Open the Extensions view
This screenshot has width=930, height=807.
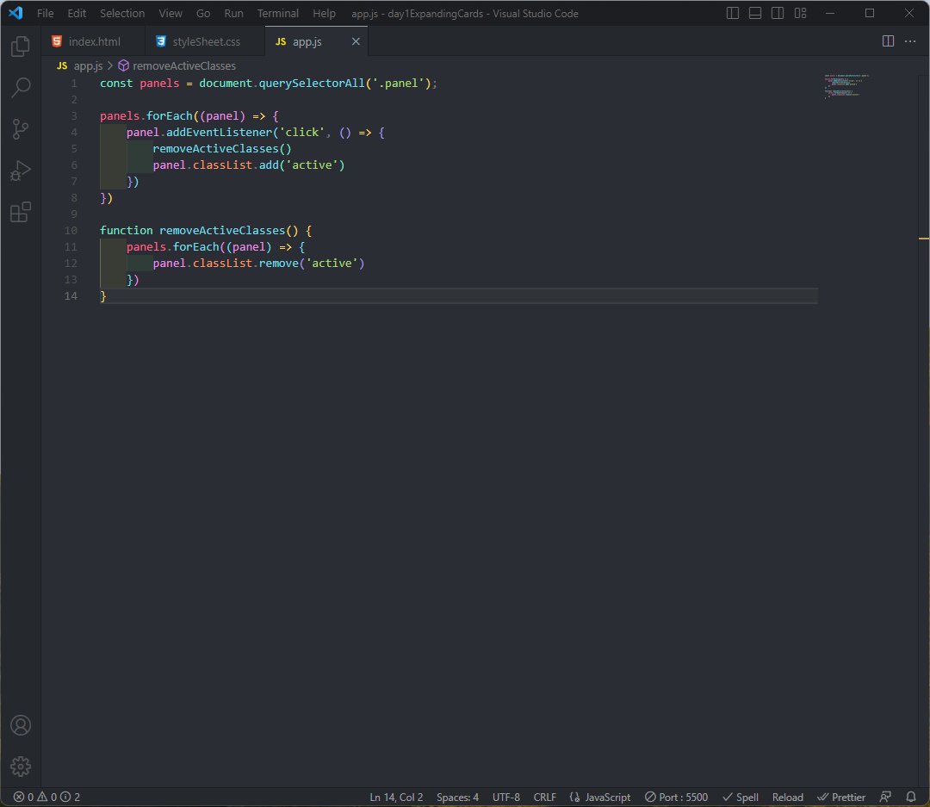pyautogui.click(x=21, y=212)
